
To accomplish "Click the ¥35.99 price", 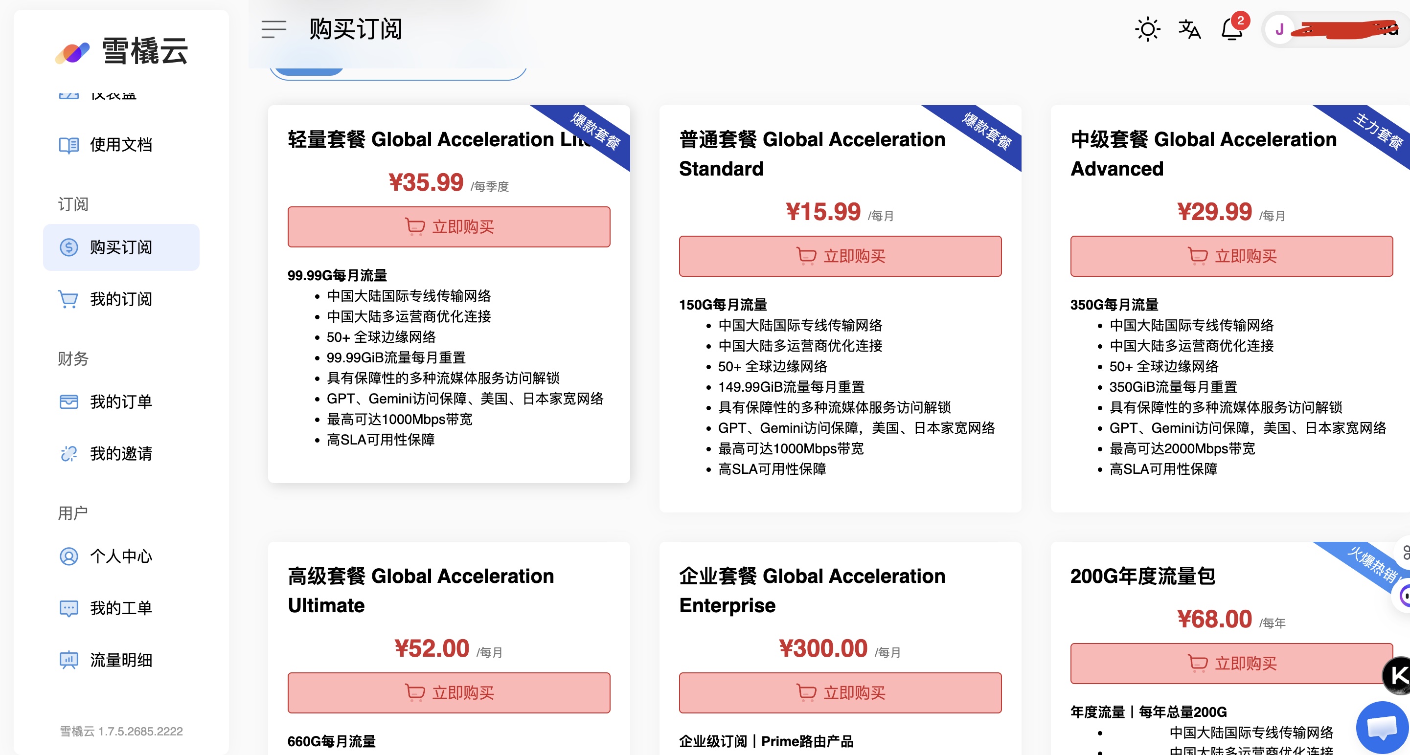I will [426, 182].
